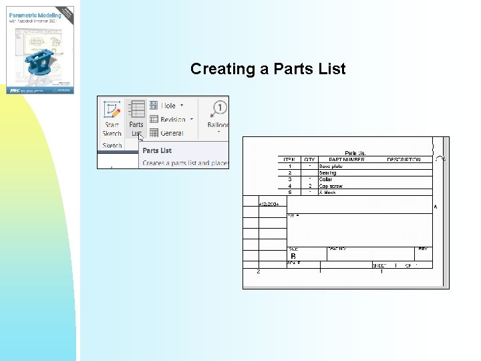Click the Hole table icon
The width and height of the screenshot is (481, 361).
[x=154, y=106]
